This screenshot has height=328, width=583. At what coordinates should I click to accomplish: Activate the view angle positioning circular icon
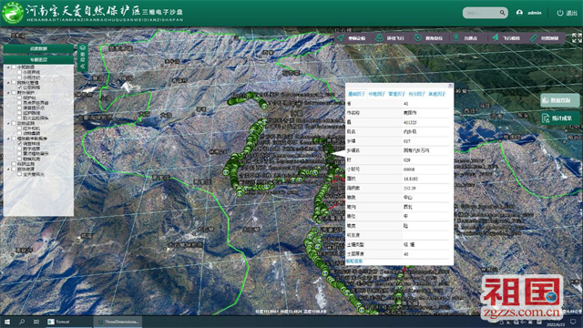418,38
